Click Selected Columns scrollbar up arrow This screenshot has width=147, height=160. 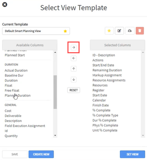(143, 52)
